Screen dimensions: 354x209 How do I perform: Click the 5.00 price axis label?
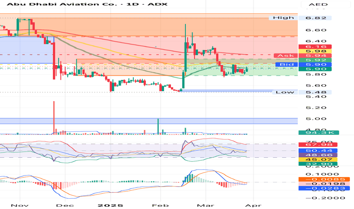(x=316, y=119)
